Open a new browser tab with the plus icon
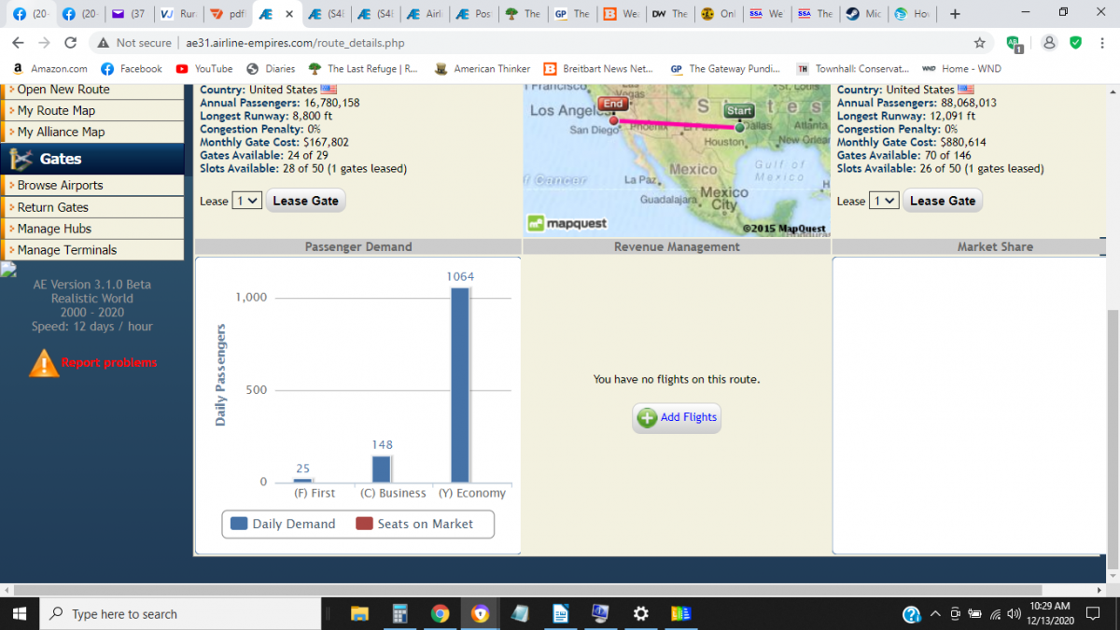 coord(954,14)
